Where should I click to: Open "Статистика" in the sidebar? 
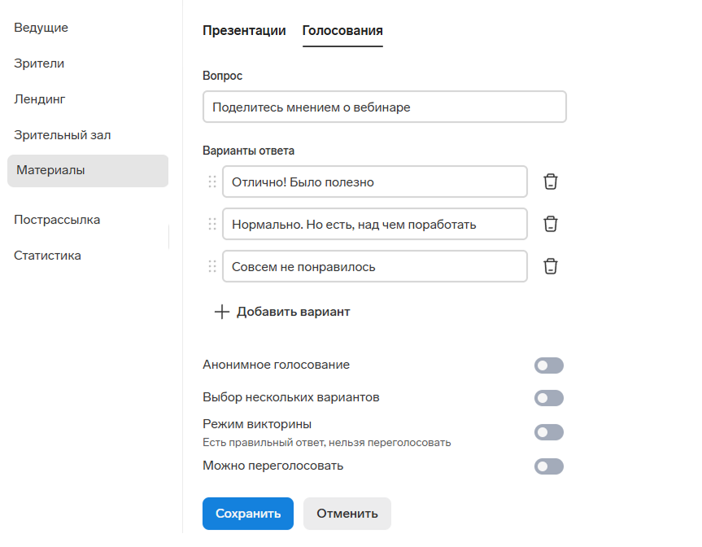click(x=47, y=256)
